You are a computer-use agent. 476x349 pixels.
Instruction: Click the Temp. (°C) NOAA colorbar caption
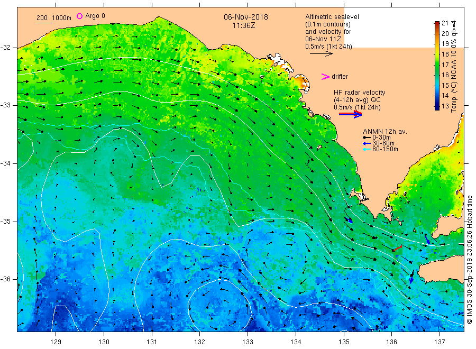(x=454, y=67)
